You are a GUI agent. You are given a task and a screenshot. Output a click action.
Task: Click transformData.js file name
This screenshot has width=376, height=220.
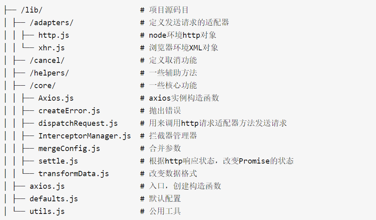pyautogui.click(x=73, y=173)
